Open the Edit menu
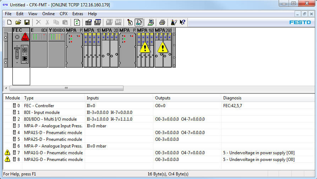Screen dimensions: 317x179 click(20, 14)
